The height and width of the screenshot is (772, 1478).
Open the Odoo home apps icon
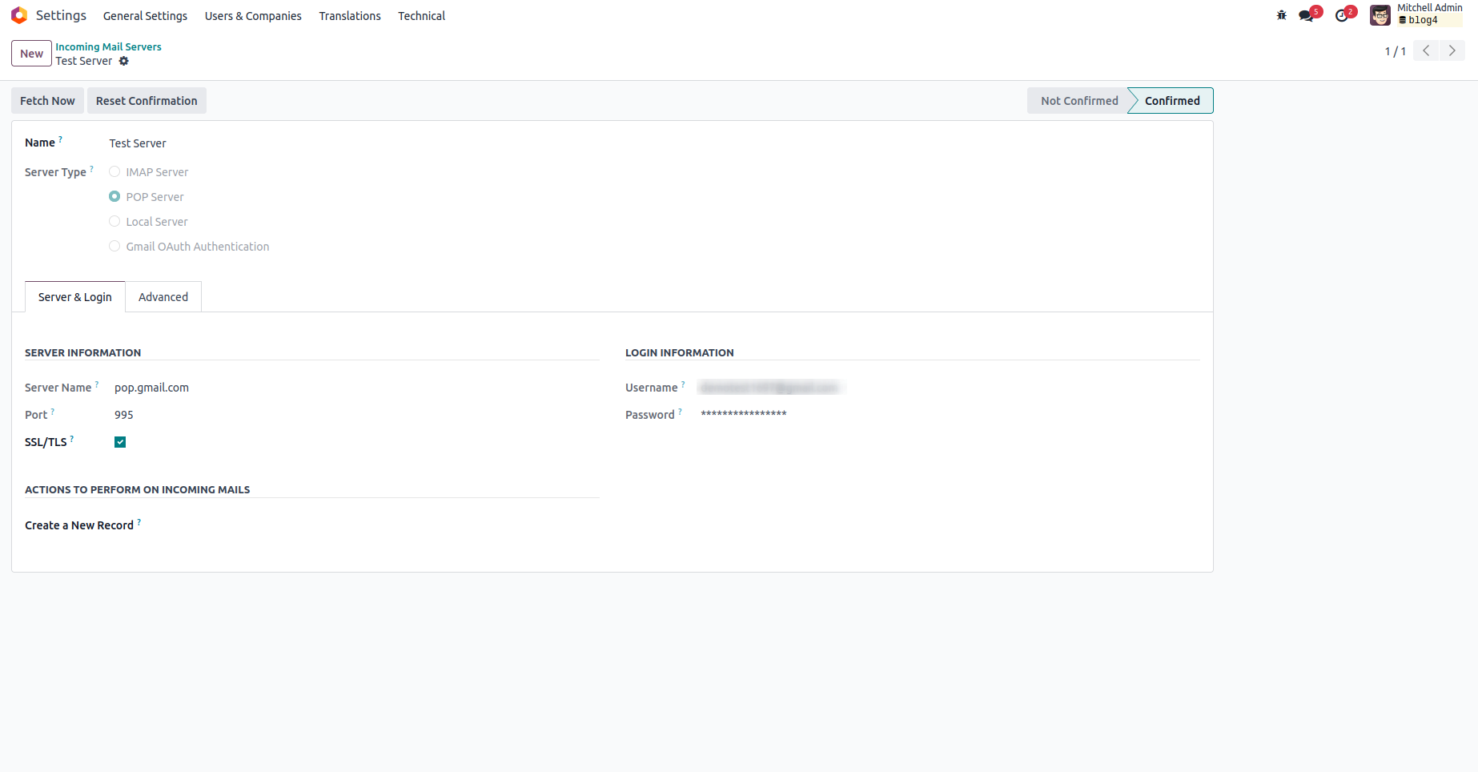pyautogui.click(x=19, y=15)
